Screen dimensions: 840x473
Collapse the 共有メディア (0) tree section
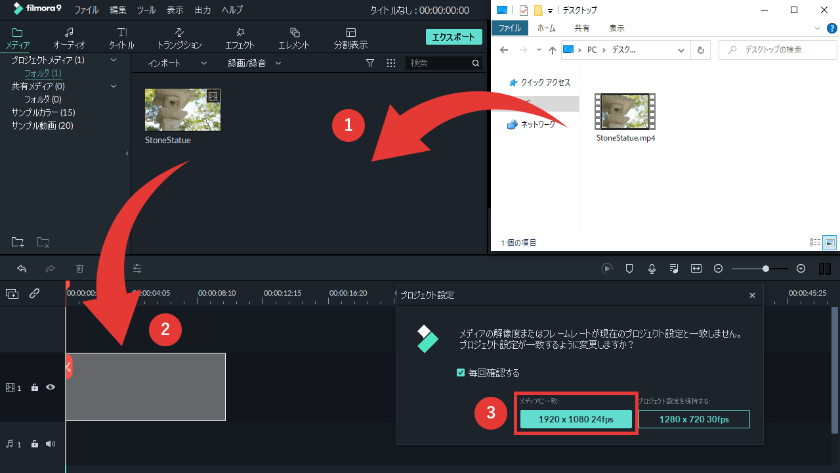113,86
